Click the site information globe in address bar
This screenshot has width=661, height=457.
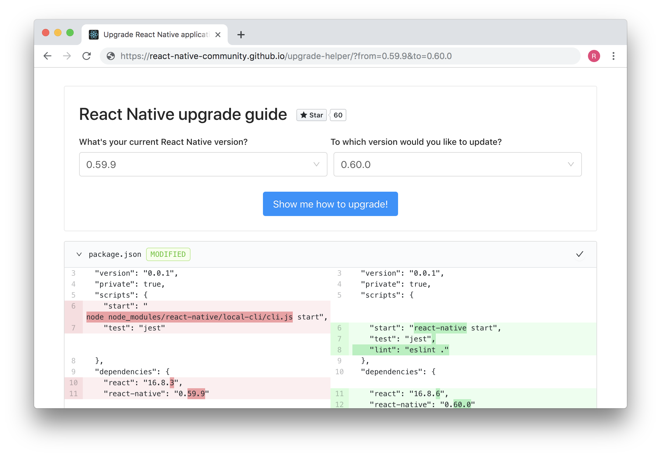tap(110, 56)
